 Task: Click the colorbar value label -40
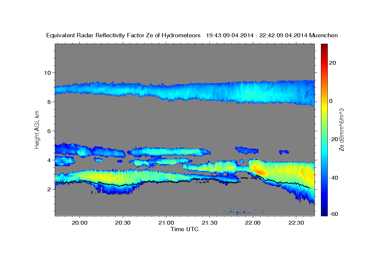pos(333,178)
